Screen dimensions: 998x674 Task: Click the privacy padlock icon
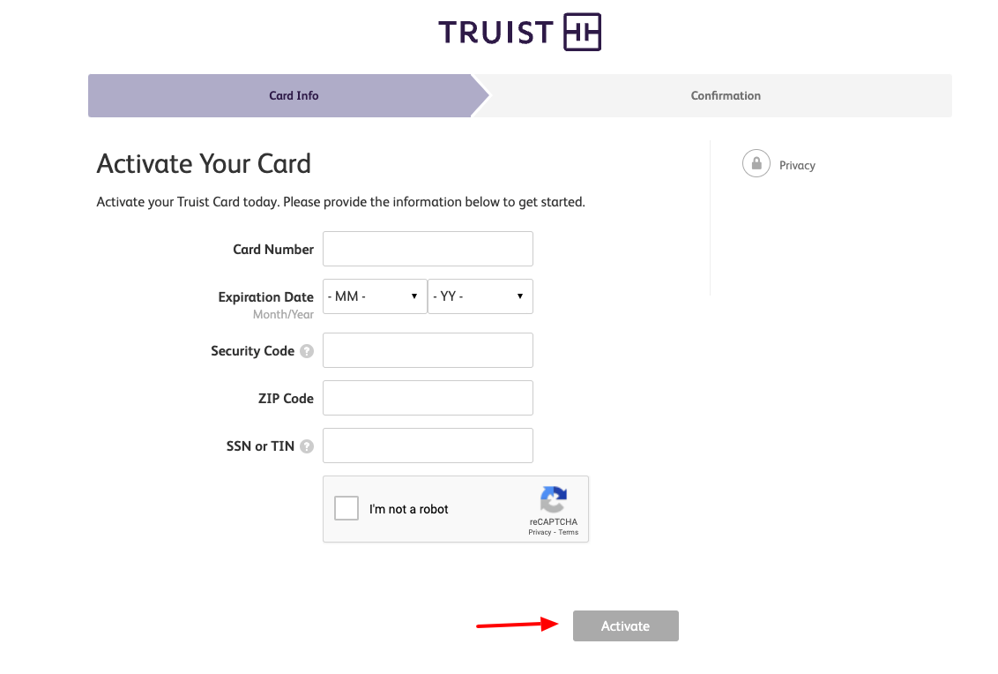pos(756,163)
